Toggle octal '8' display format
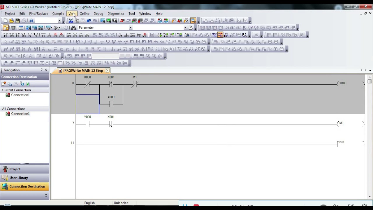The image size is (373, 210). (x=209, y=27)
